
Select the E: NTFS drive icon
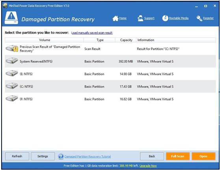12,73
